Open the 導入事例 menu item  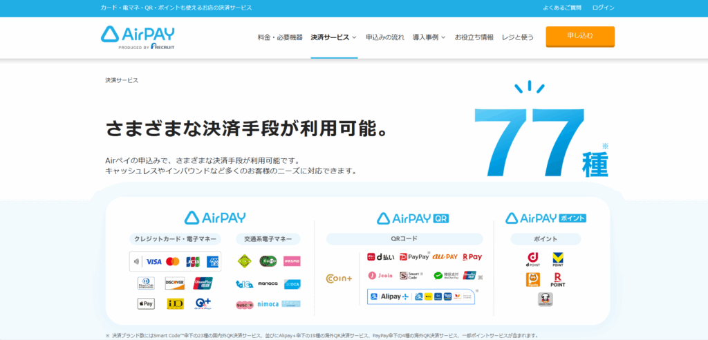click(425, 37)
